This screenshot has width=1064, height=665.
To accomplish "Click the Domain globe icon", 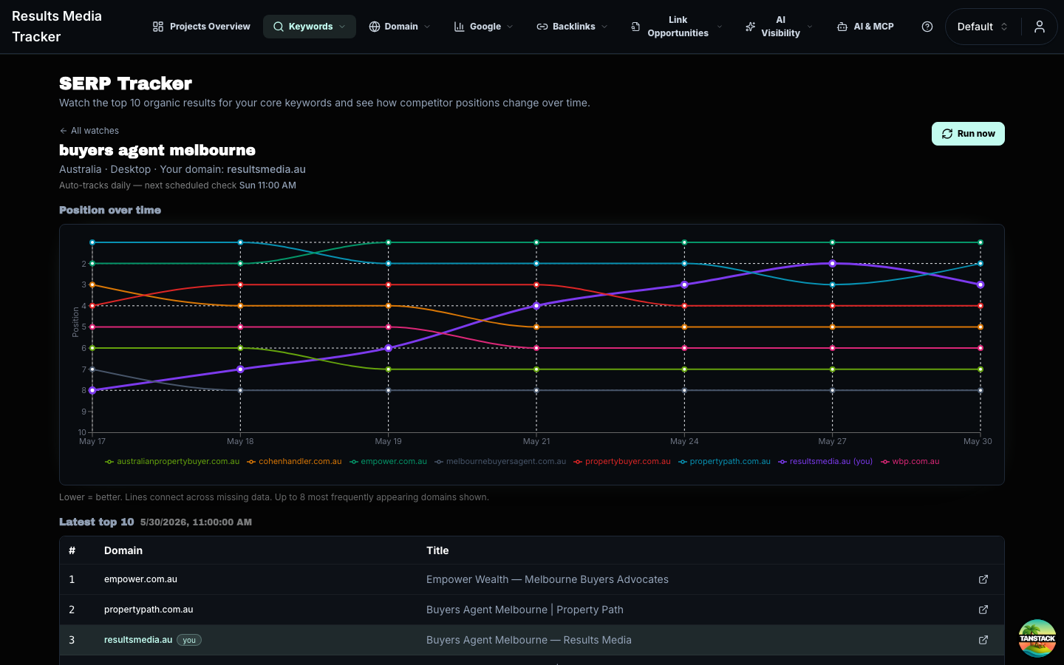I will [x=375, y=27].
